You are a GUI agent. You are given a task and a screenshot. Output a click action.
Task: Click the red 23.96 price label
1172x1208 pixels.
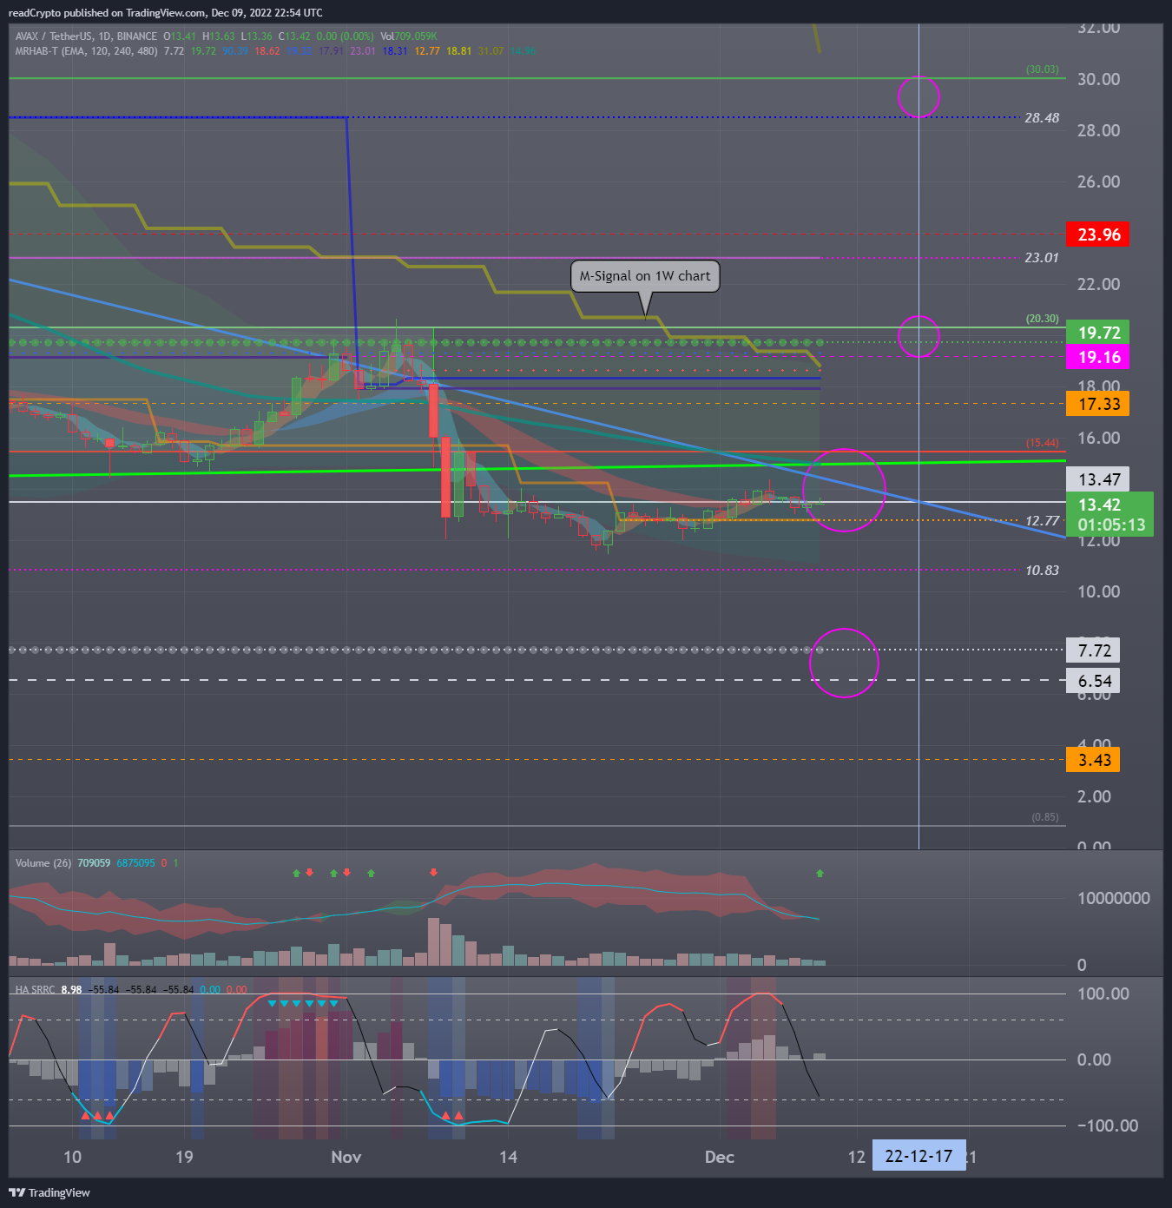[1098, 234]
